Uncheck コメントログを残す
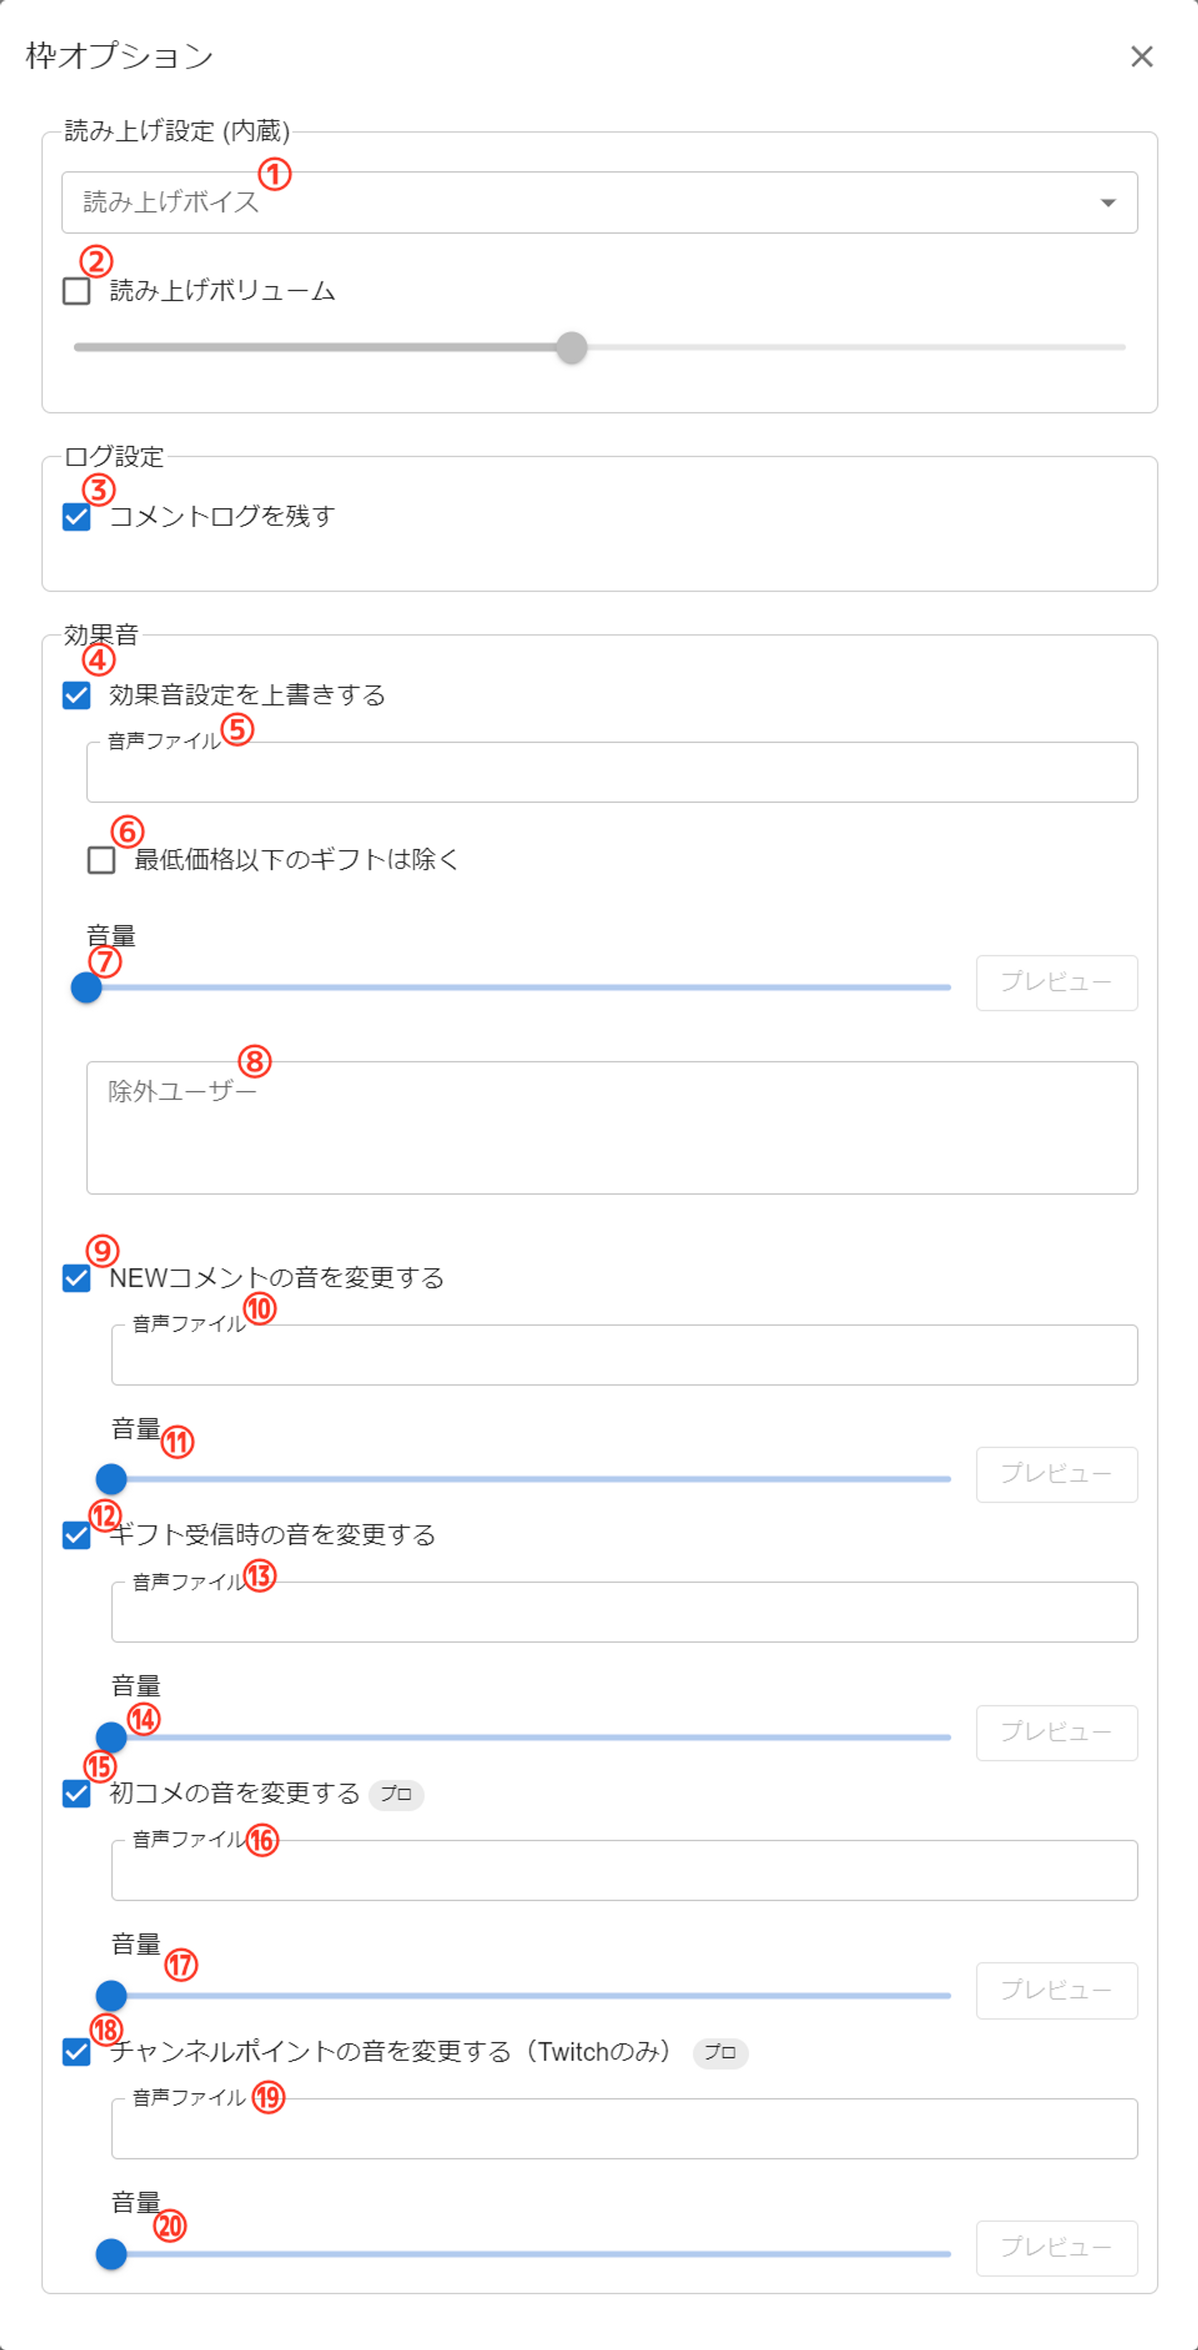1198x2350 pixels. tap(77, 517)
